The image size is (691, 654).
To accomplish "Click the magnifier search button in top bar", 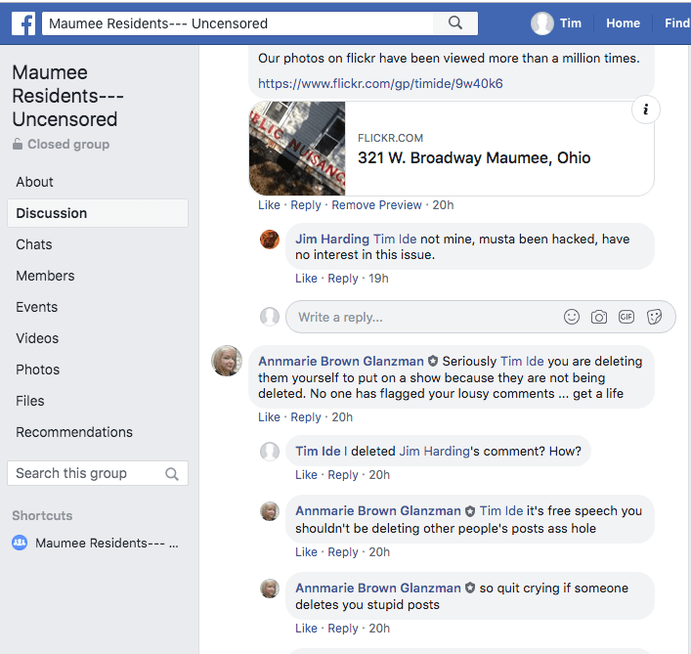I will [x=454, y=22].
